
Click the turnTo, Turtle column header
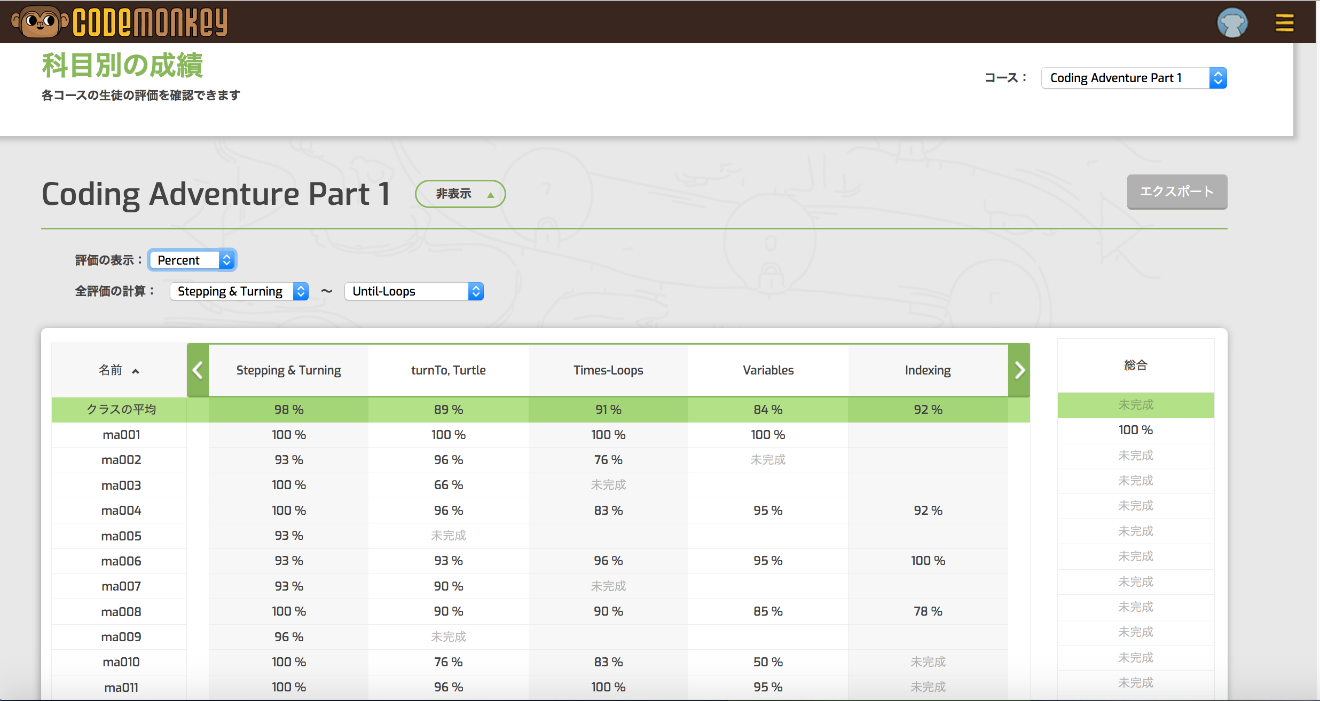(x=448, y=370)
